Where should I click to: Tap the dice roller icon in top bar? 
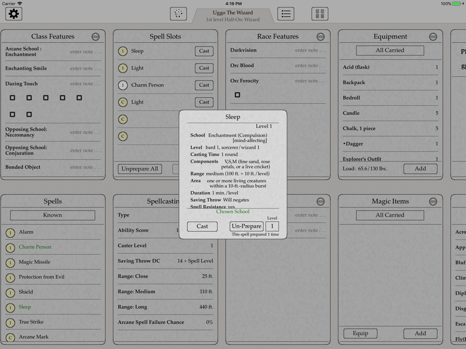tap(178, 14)
